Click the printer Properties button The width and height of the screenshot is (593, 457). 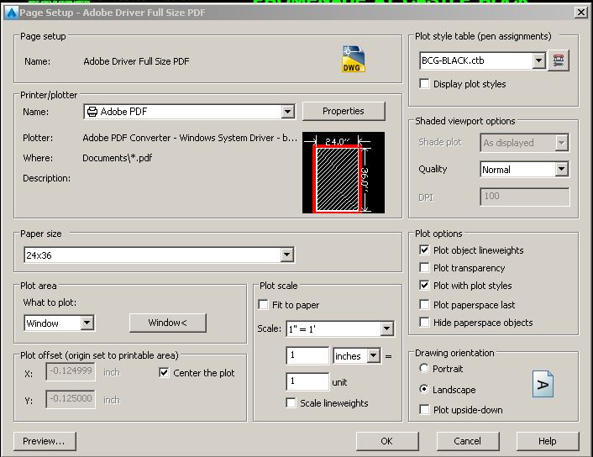click(344, 111)
